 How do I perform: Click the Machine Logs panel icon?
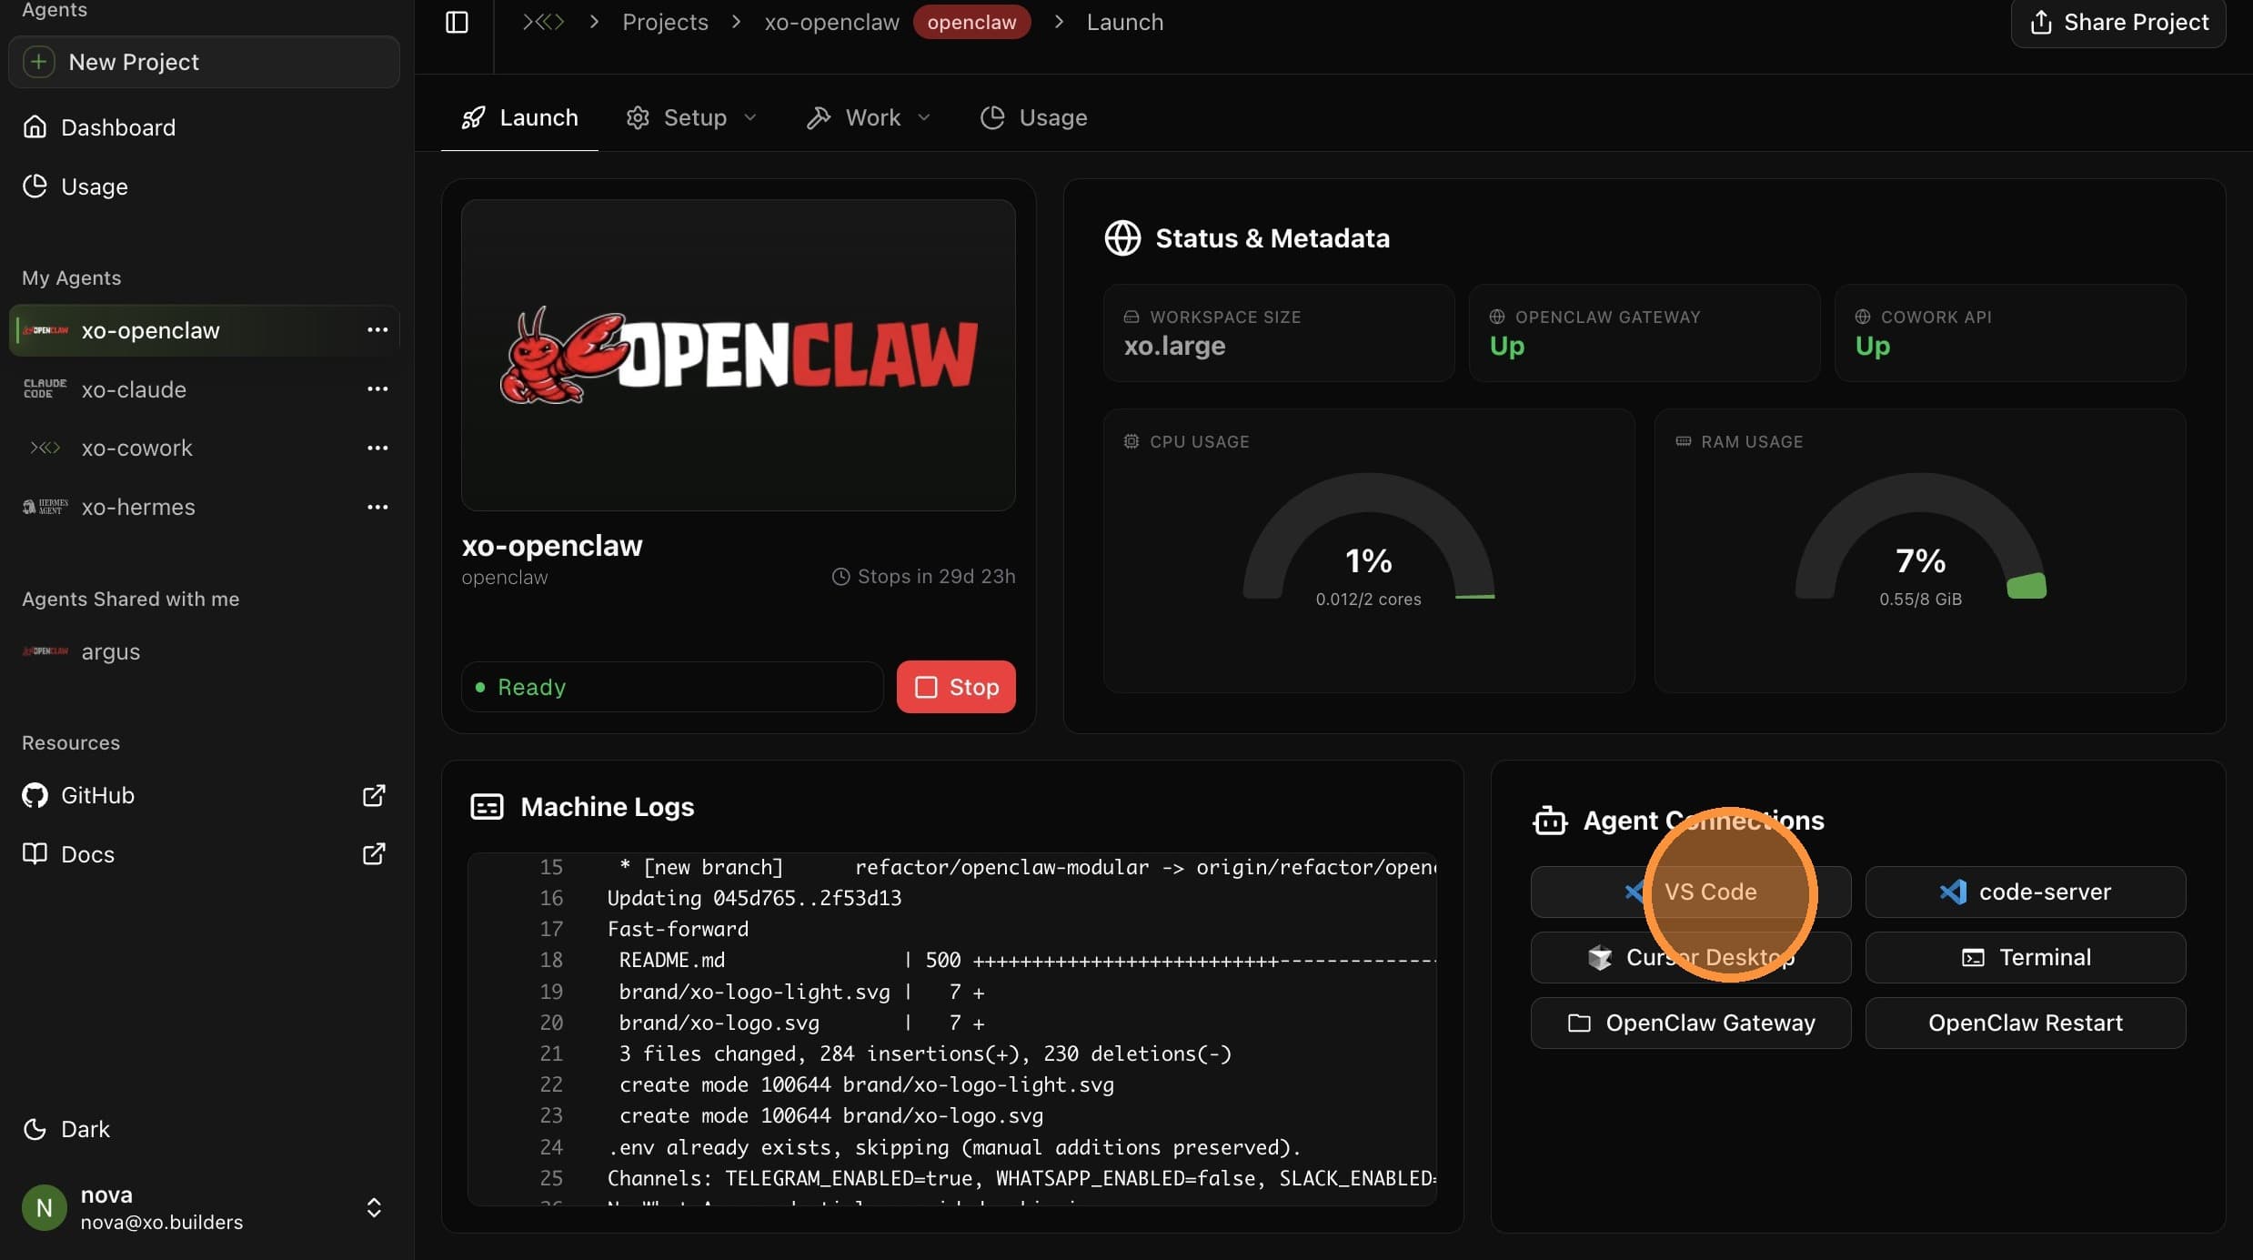(487, 806)
